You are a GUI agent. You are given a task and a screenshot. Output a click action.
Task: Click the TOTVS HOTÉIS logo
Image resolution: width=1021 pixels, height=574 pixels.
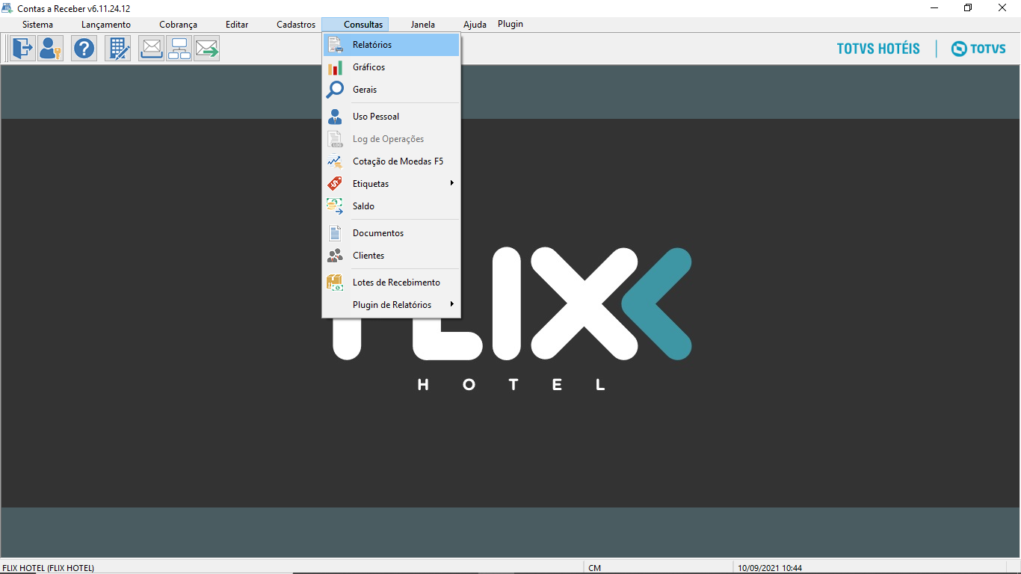coord(878,49)
